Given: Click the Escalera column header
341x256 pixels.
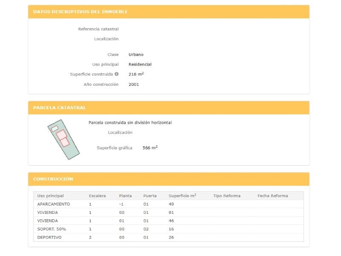Looking at the screenshot, I should [97, 196].
